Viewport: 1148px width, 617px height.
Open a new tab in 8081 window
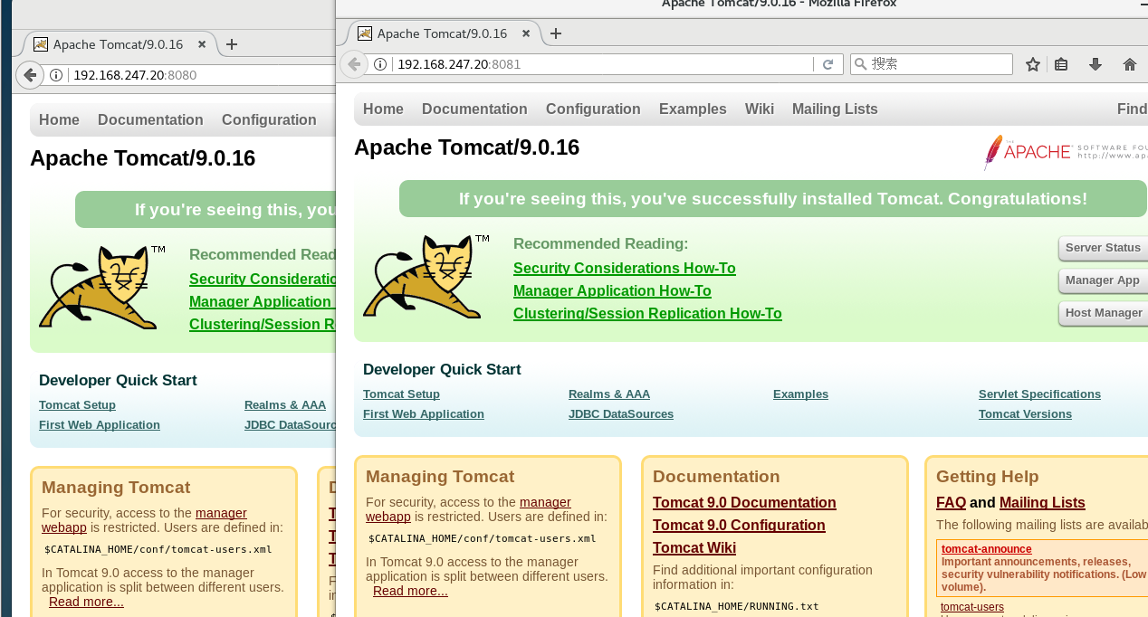(556, 33)
